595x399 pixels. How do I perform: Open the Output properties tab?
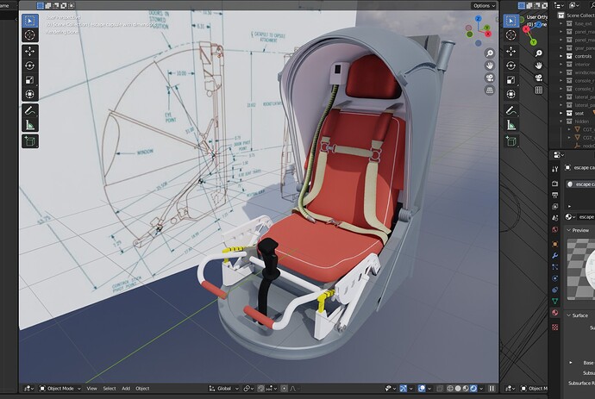[554, 195]
